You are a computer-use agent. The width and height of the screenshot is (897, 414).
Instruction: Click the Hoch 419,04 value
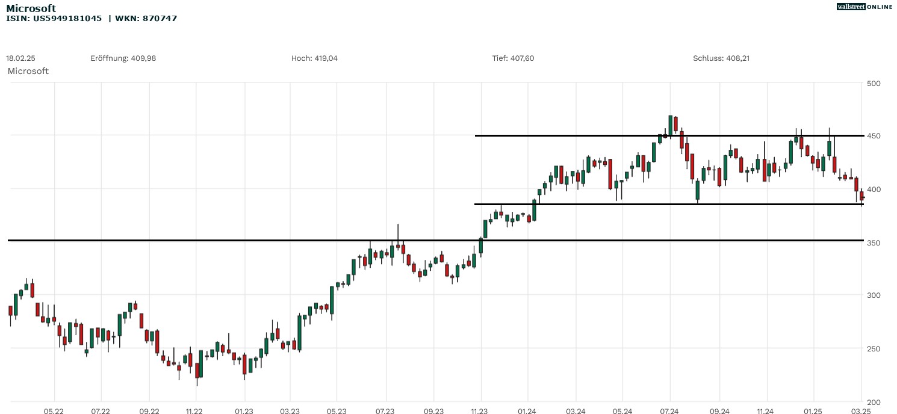(x=314, y=58)
